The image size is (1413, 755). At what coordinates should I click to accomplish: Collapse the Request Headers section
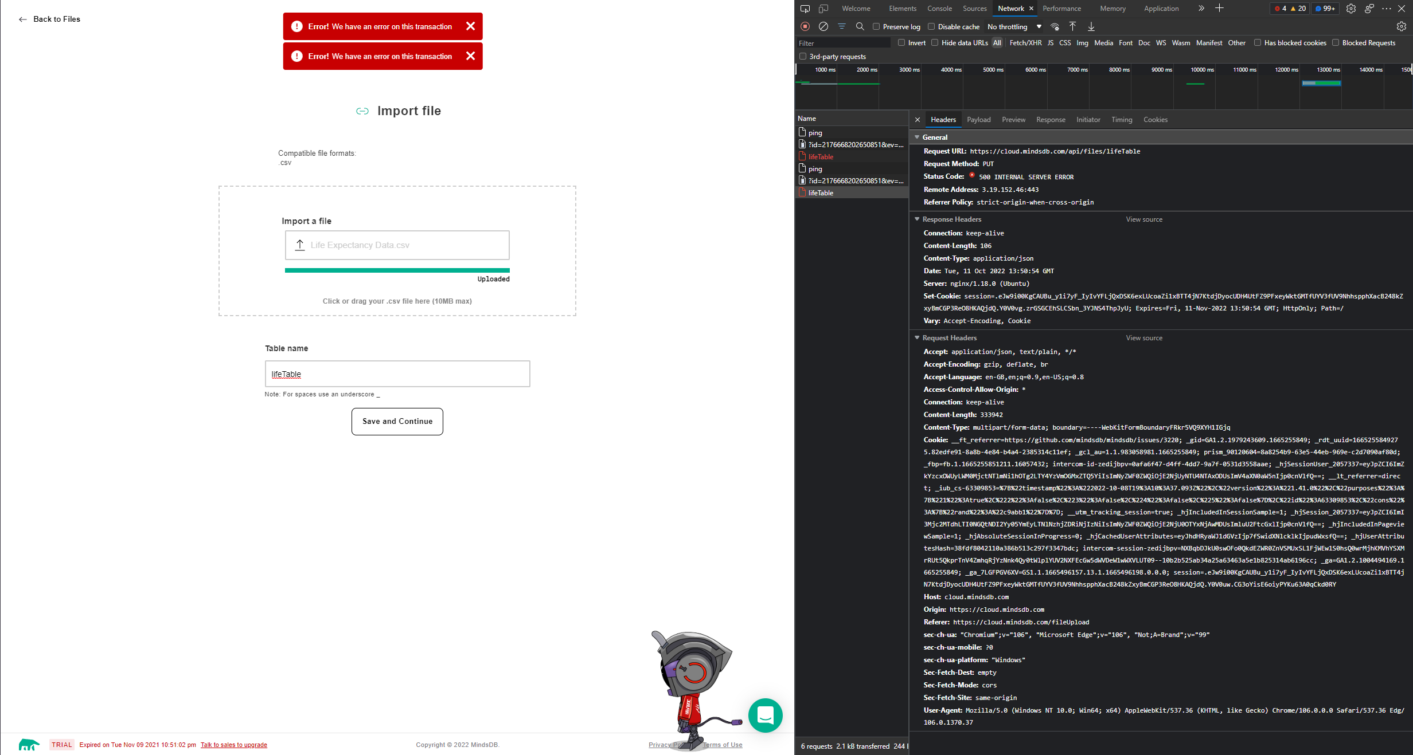coord(916,337)
